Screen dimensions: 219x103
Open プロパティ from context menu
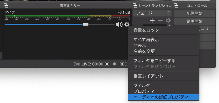[x=163, y=91]
